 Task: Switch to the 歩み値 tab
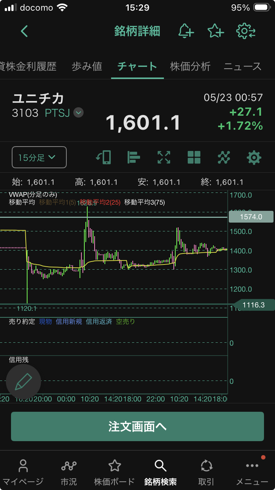[x=87, y=66]
